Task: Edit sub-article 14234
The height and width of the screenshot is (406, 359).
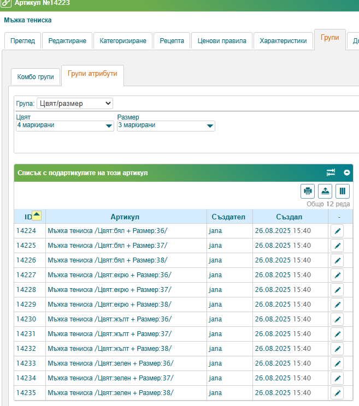Action: point(337,379)
